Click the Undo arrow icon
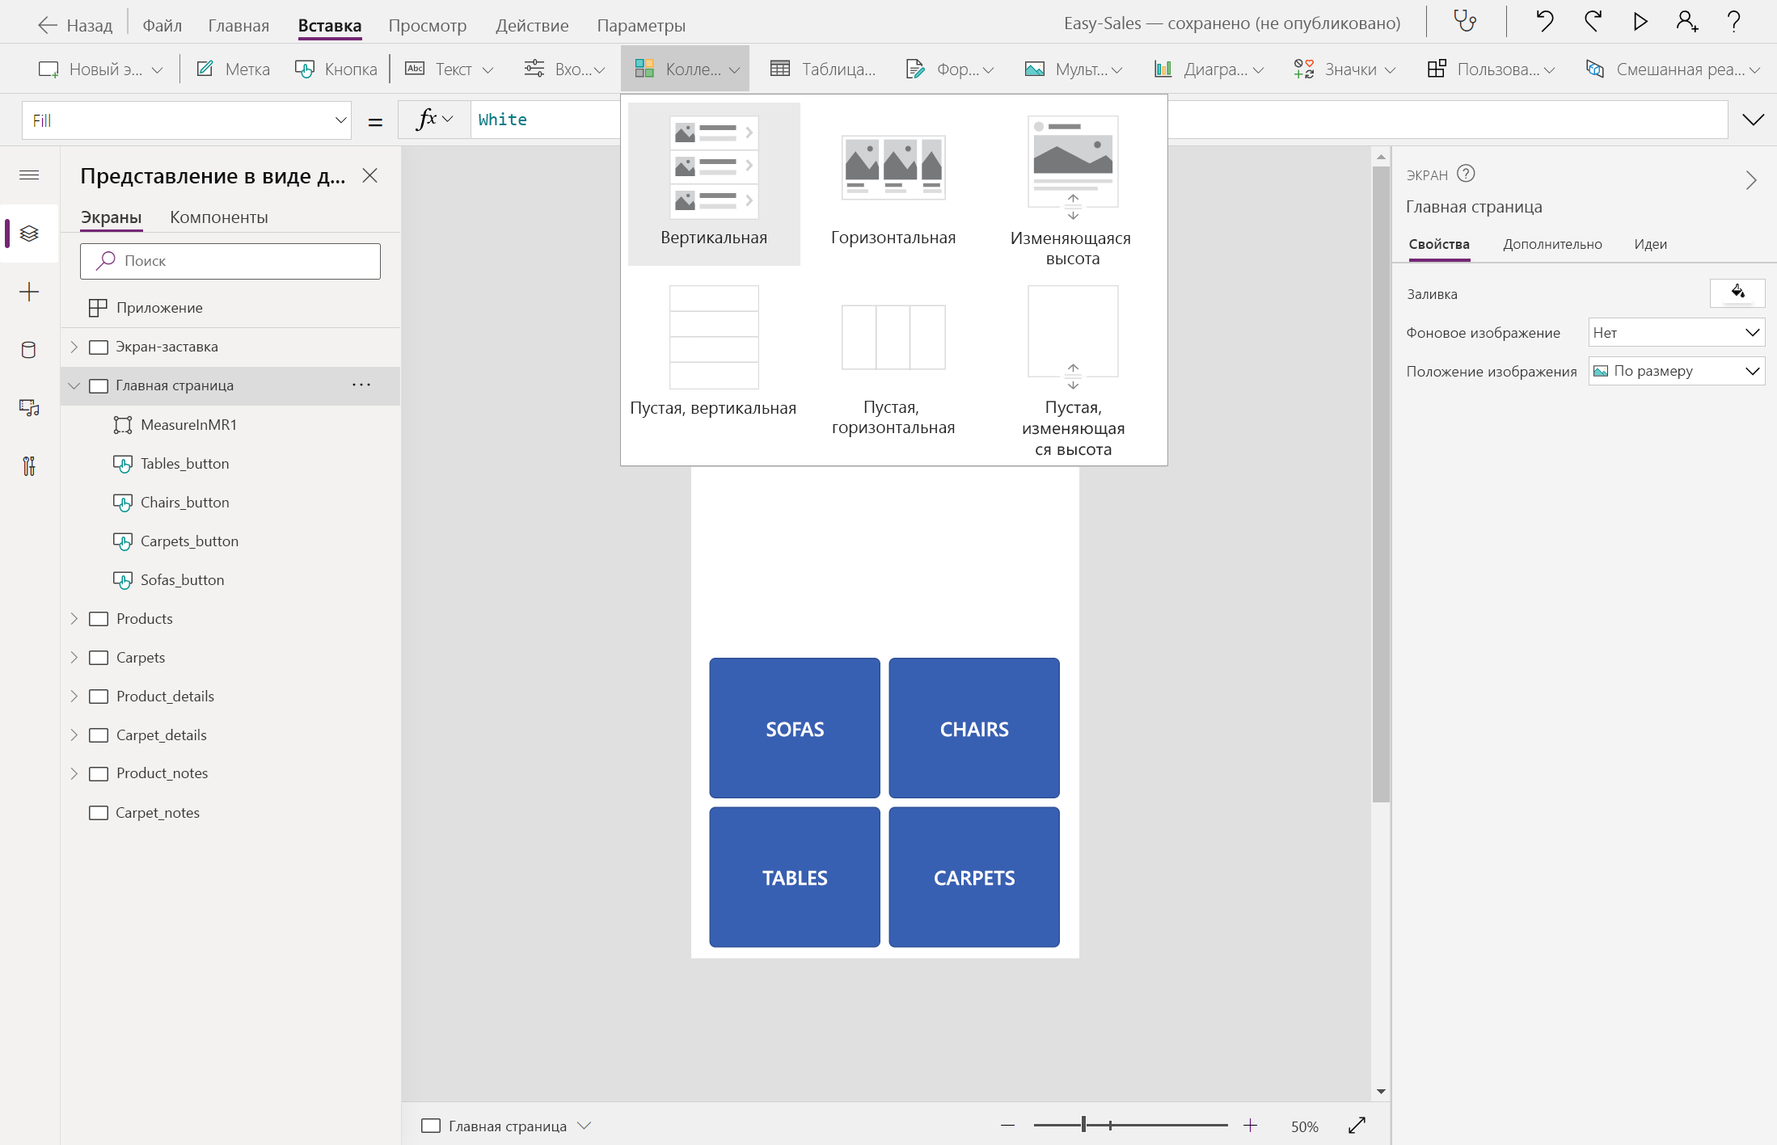The height and width of the screenshot is (1145, 1777). [x=1544, y=22]
